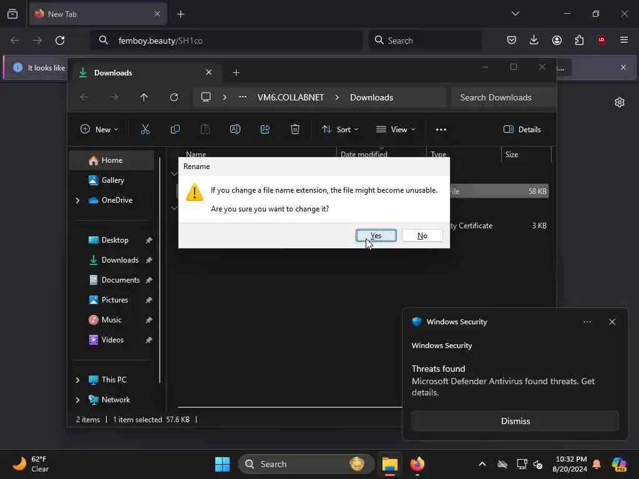The height and width of the screenshot is (479, 639).
Task: Click the Share icon in Explorer toolbar
Action: tap(265, 130)
